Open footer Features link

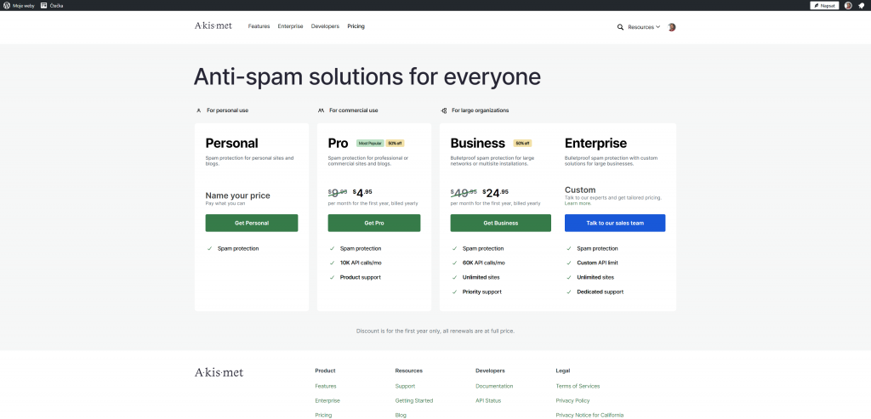[x=326, y=386]
